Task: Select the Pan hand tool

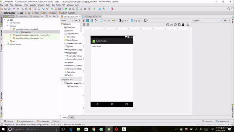Action: coord(183,25)
